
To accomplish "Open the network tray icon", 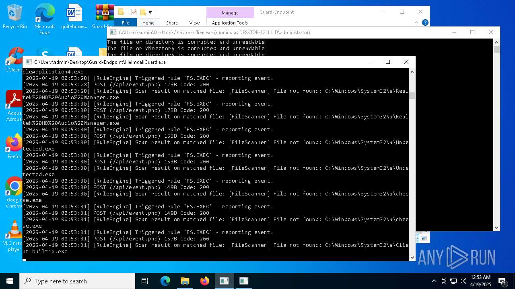I will tap(453, 281).
